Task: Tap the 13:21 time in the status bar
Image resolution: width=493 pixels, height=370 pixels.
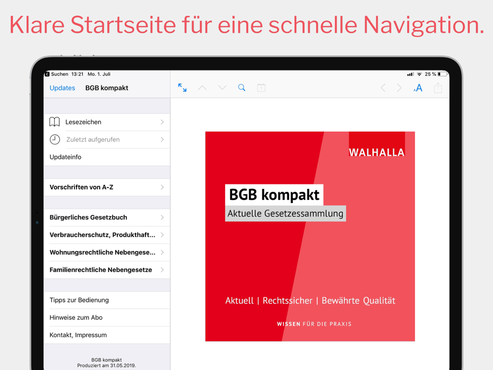Action: click(x=77, y=74)
